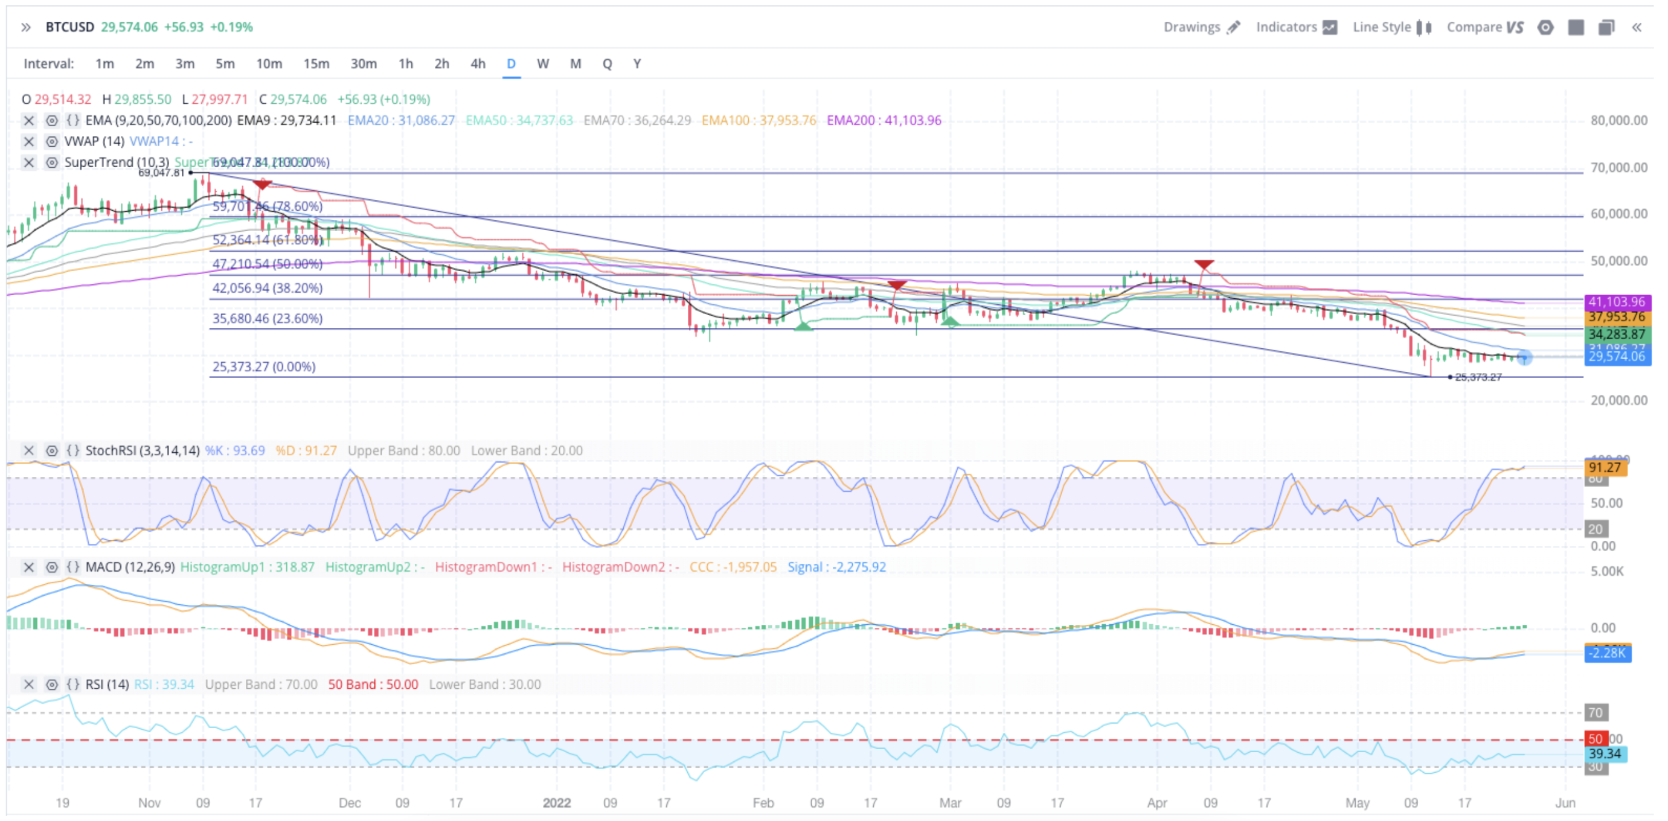Open the Indicators menu

tap(1297, 27)
